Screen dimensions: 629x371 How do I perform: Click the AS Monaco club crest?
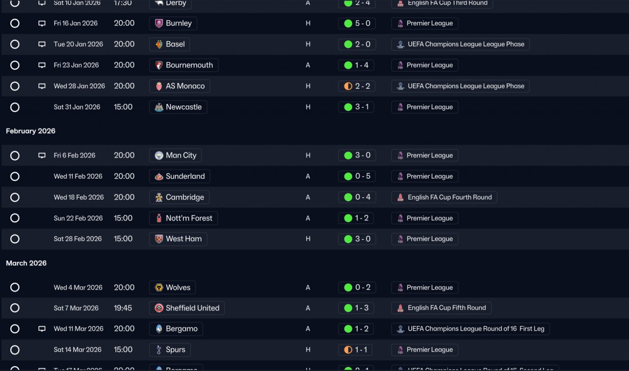tap(159, 86)
